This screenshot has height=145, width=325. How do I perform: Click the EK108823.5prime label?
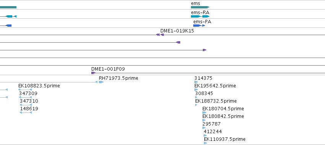pos(39,86)
